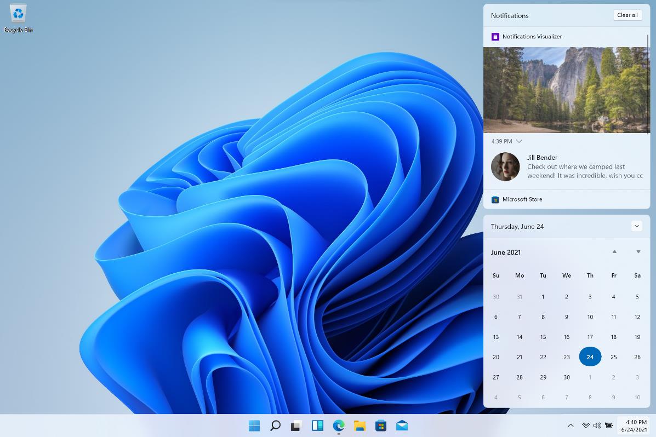Select June 20 in the calendar
The height and width of the screenshot is (437, 656).
pyautogui.click(x=496, y=357)
